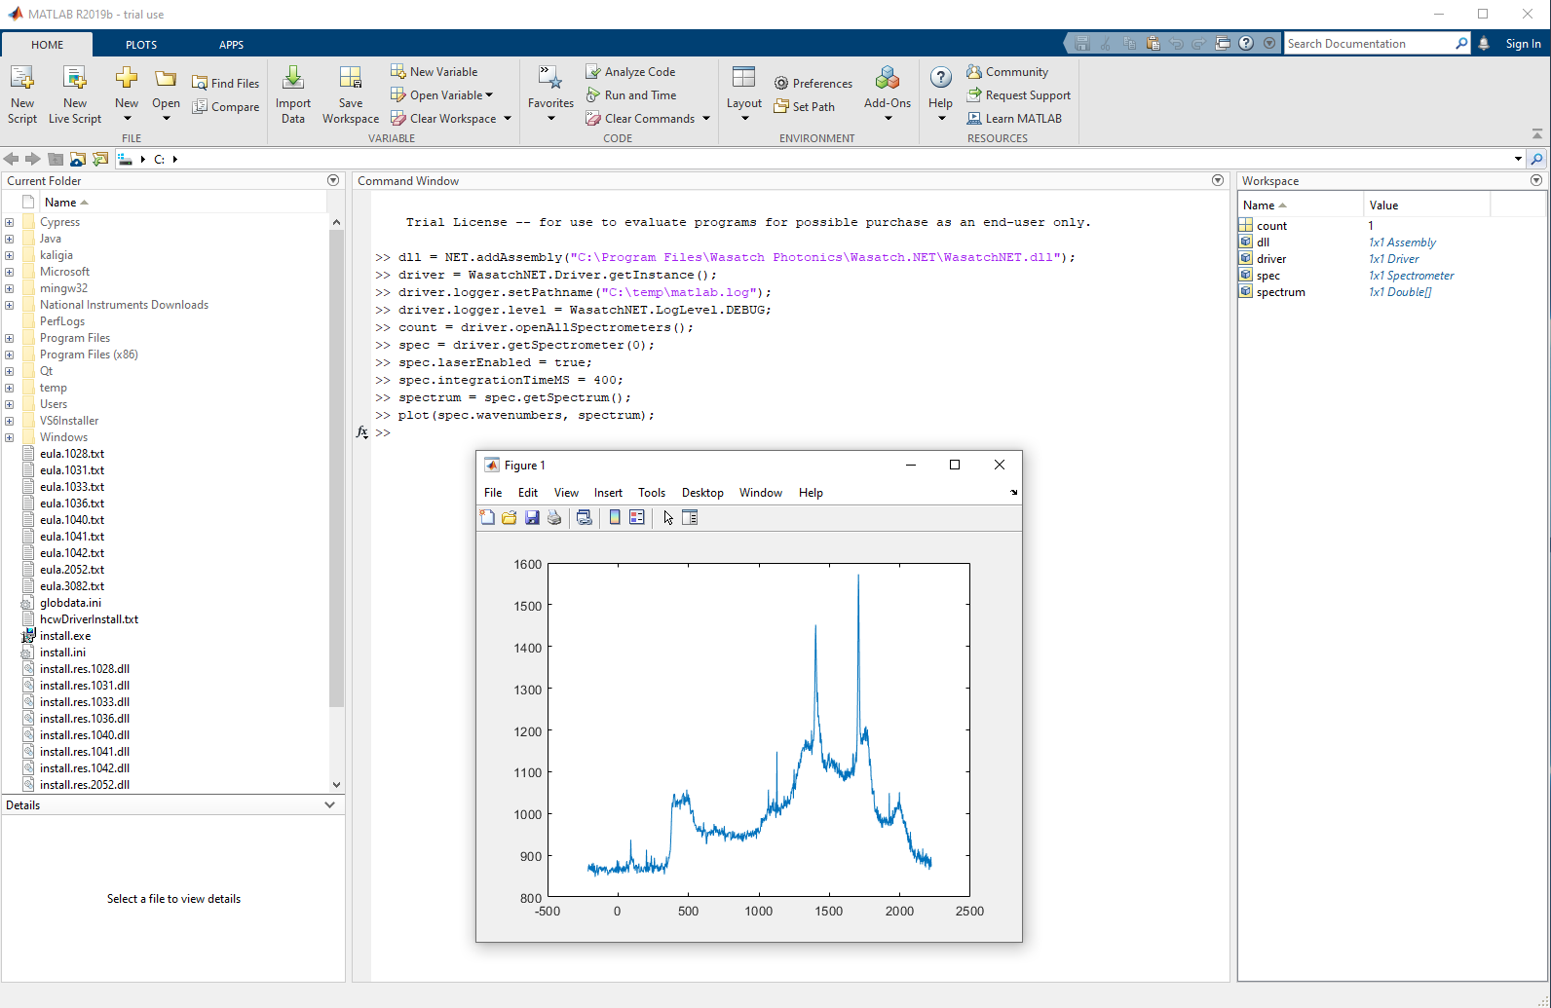Create a New Live Script
Image resolution: width=1551 pixels, height=1008 pixels.
[x=75, y=94]
